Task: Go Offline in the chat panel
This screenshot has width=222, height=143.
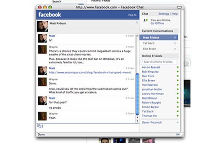Action: [x=157, y=23]
